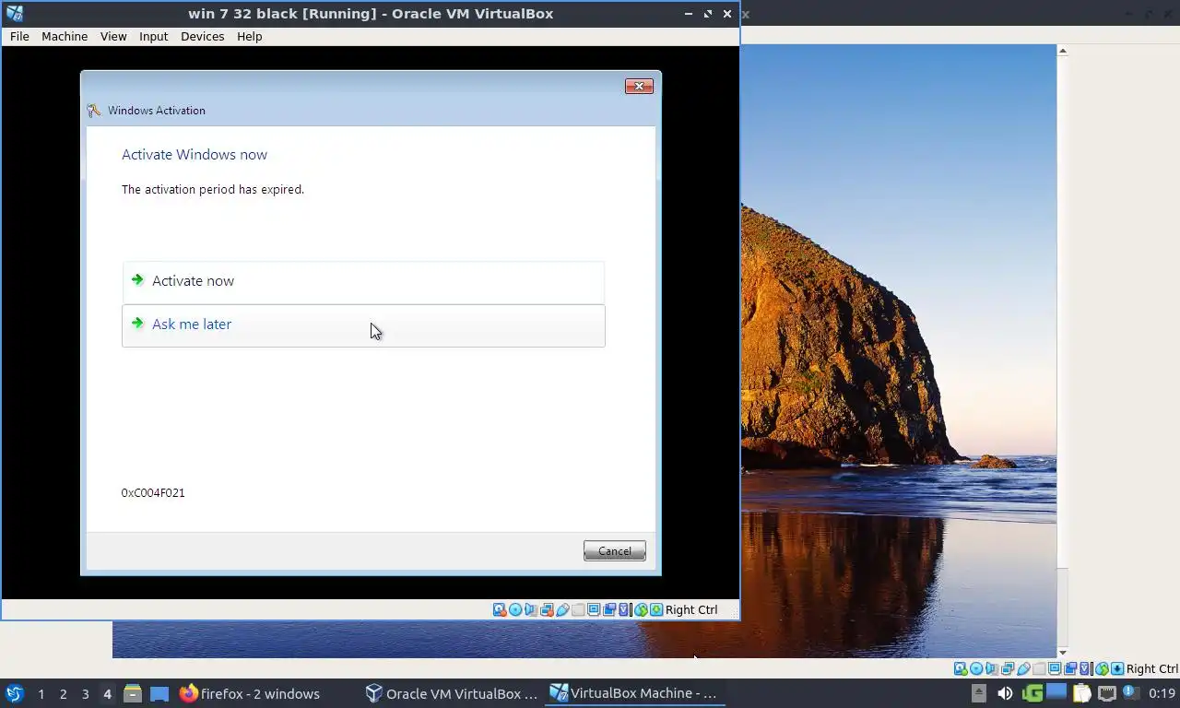Click recording indicator in win 7 window
The width and height of the screenshot is (1180, 708).
[x=609, y=609]
